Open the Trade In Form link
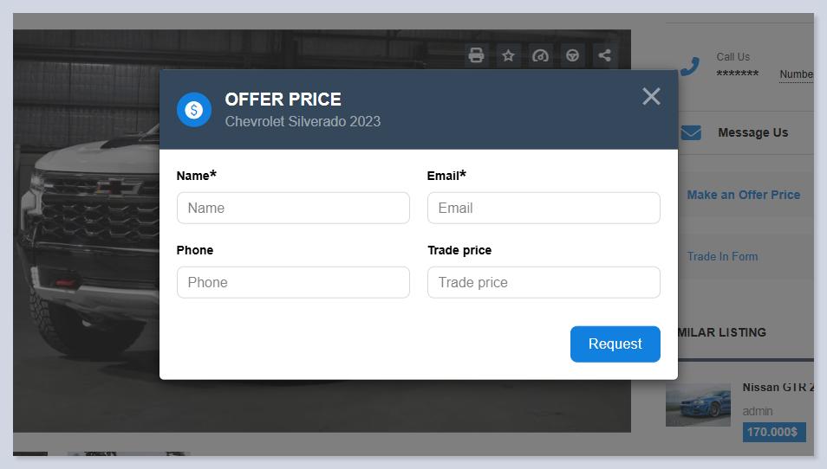Image resolution: width=827 pixels, height=469 pixels. (722, 256)
